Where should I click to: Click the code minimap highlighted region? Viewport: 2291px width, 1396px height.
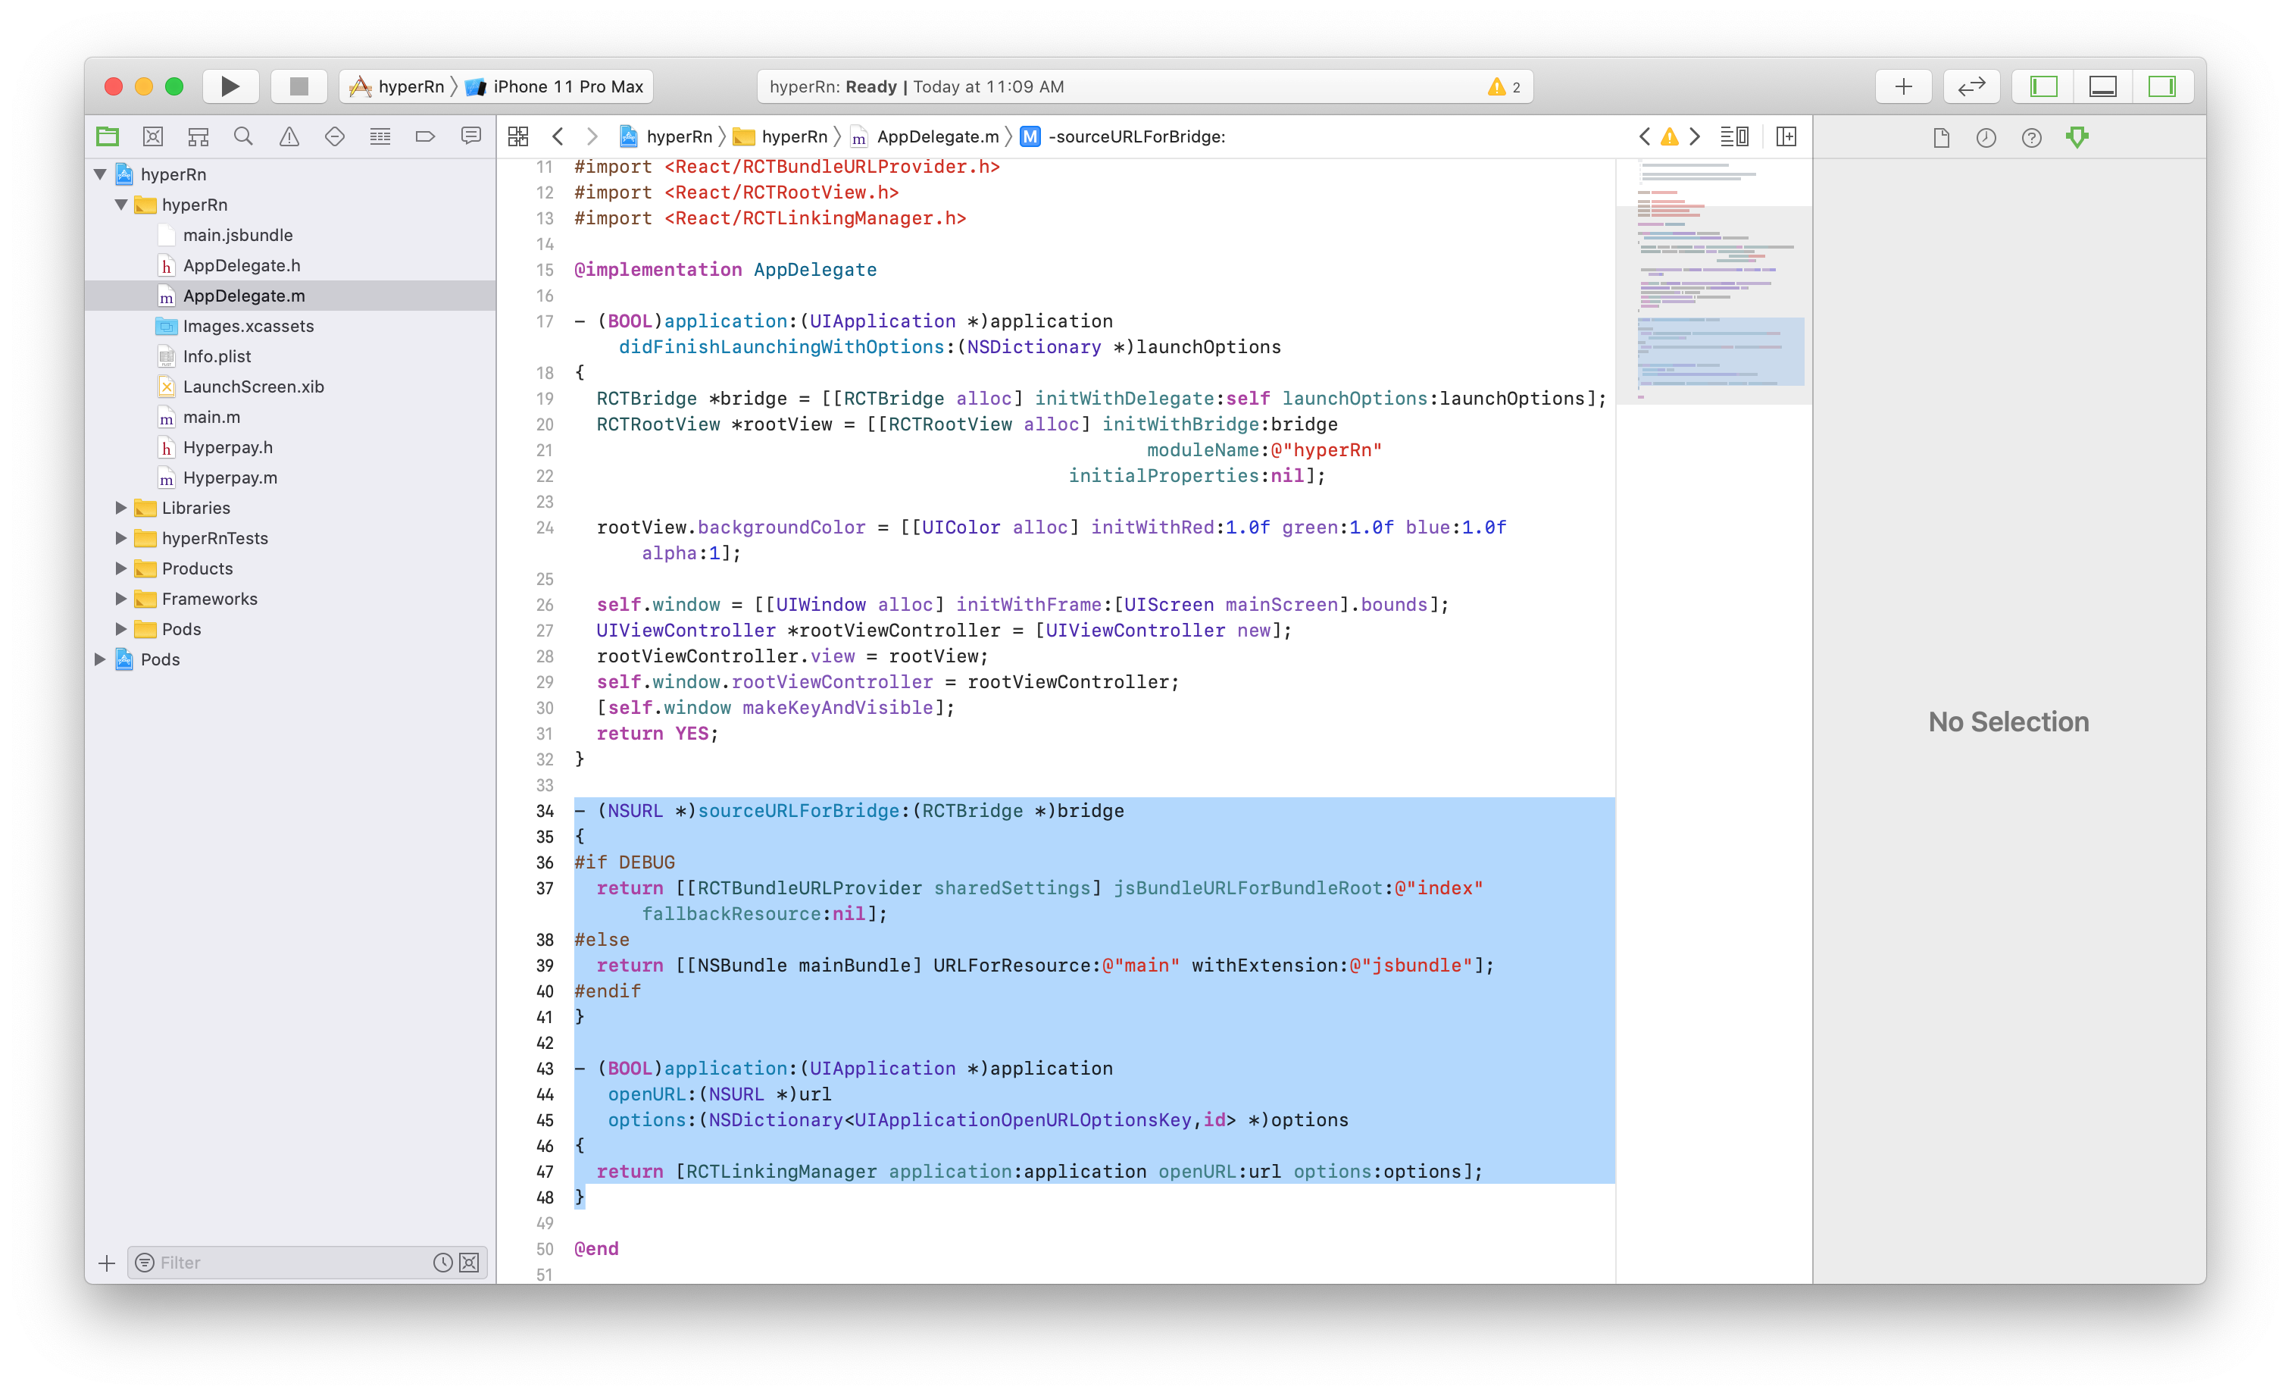(x=1721, y=352)
